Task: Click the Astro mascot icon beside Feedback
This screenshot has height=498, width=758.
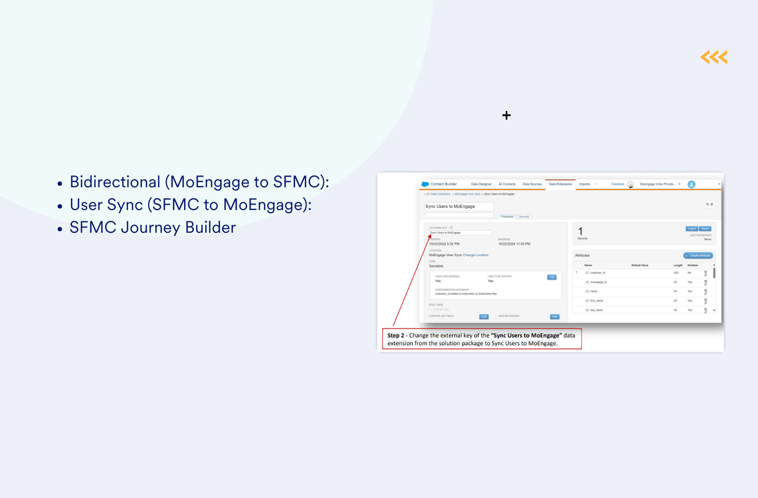Action: [x=630, y=185]
